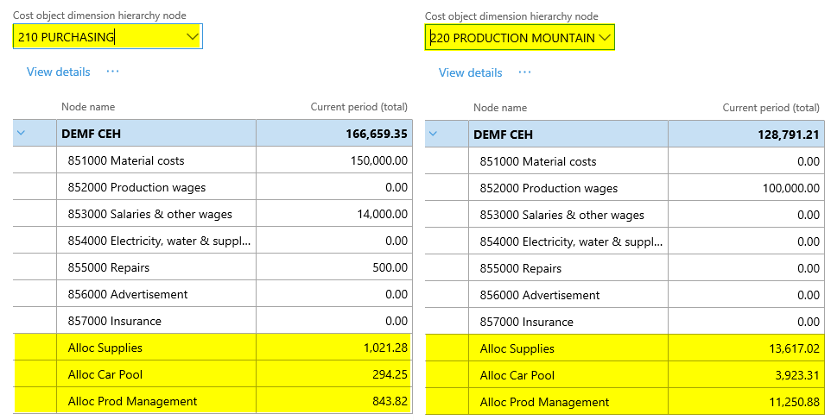This screenshot has height=420, width=831.
Task: Click View details under 220 PRODUCTION MOUNTAIN
Action: click(x=470, y=72)
